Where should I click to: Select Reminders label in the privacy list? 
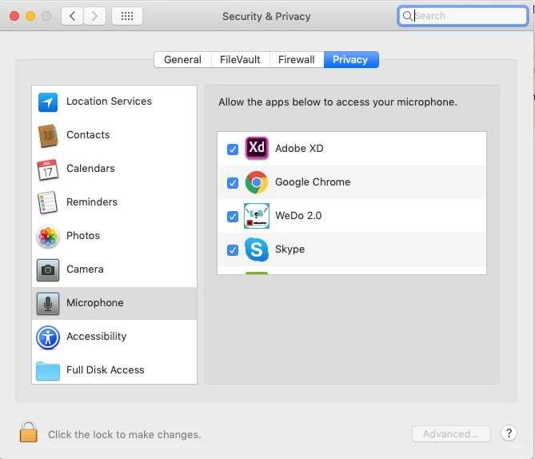[x=92, y=202]
